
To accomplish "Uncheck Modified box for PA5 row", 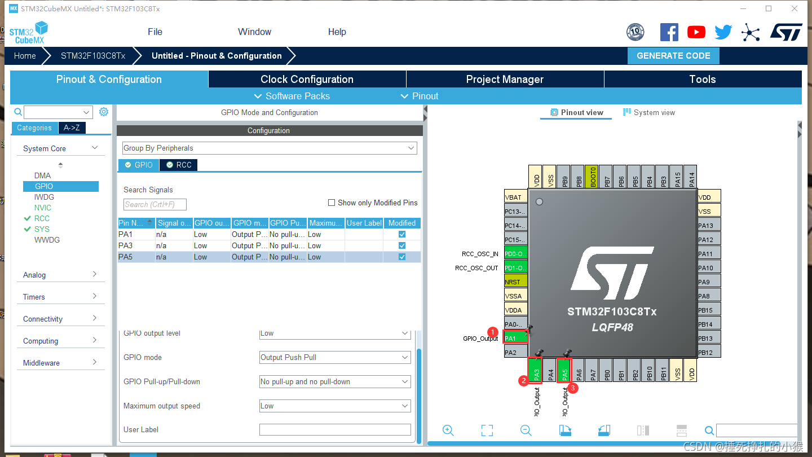I will point(402,257).
